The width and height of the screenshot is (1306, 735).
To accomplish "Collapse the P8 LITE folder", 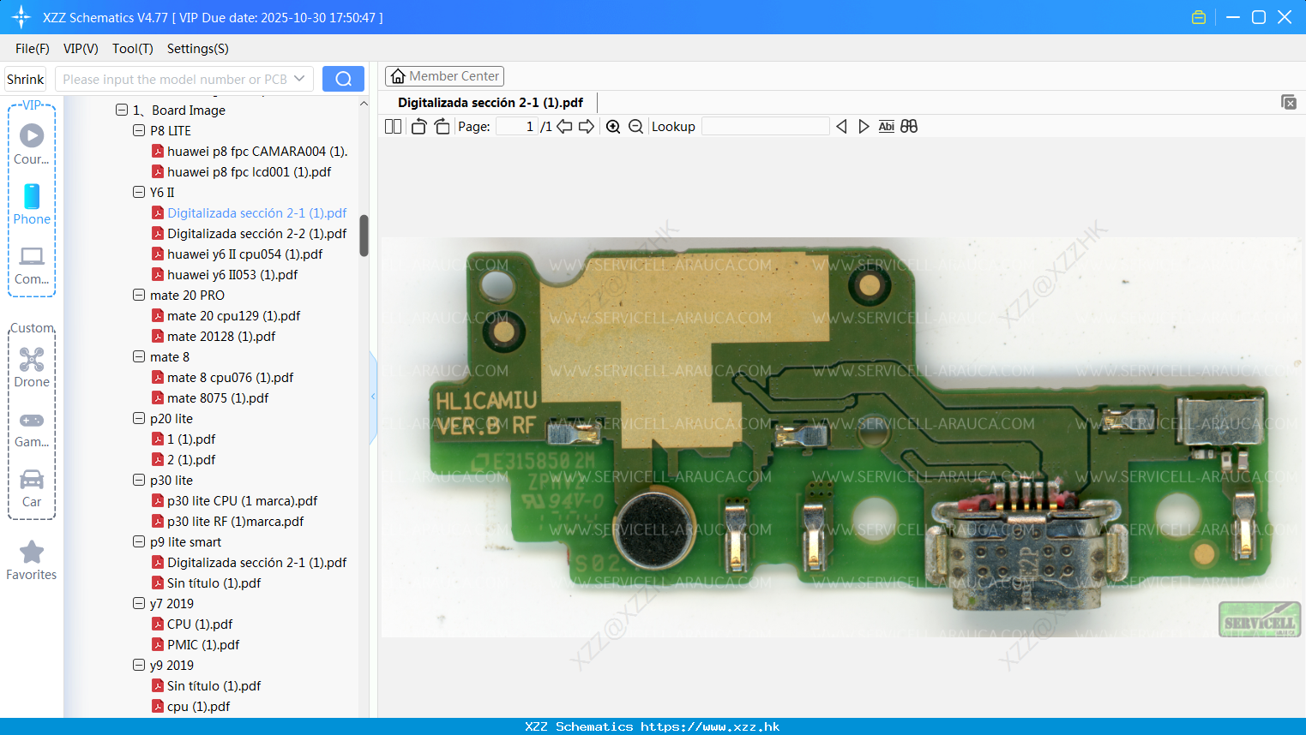I will point(139,130).
